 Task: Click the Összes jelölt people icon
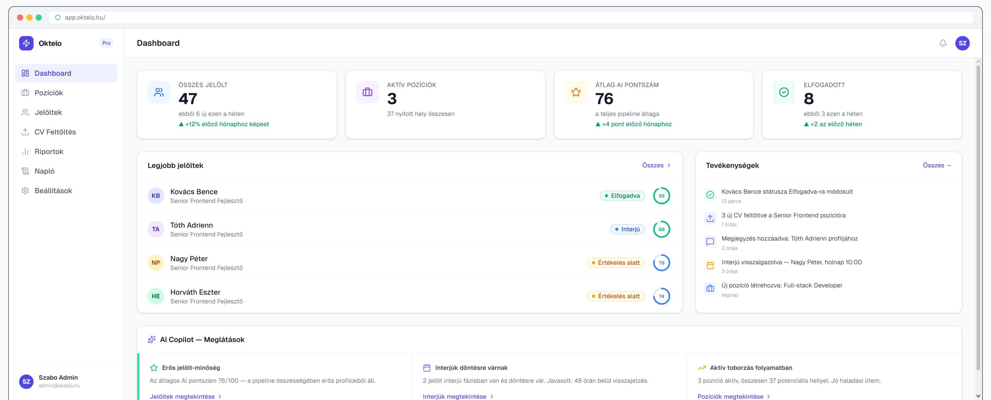pos(159,92)
